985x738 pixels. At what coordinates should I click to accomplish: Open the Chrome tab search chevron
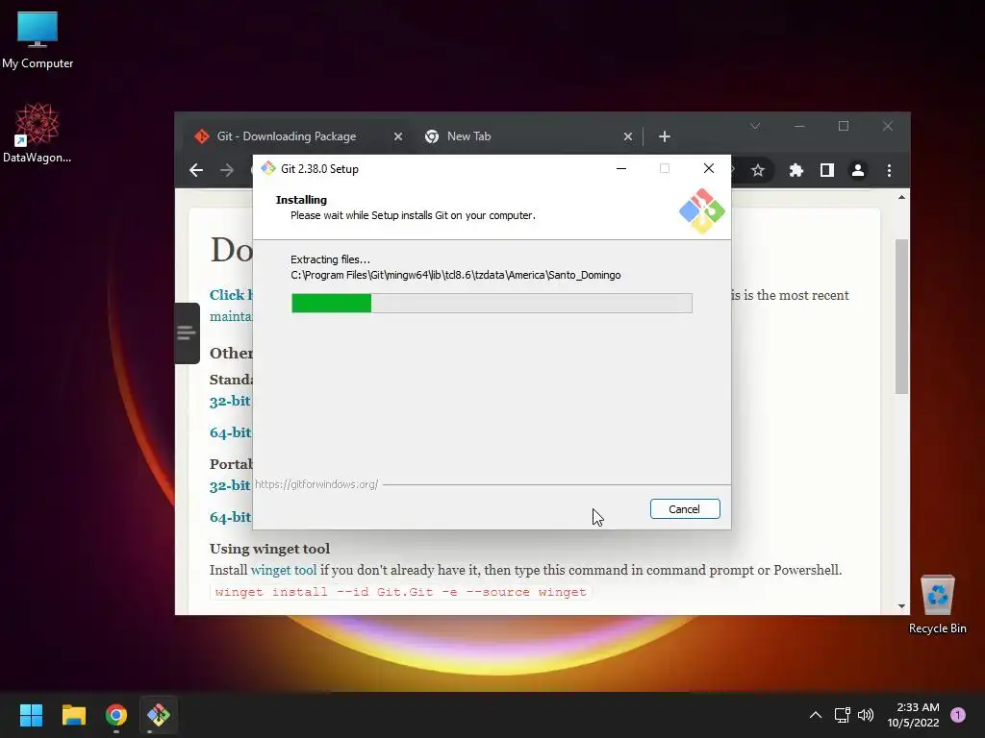755,126
